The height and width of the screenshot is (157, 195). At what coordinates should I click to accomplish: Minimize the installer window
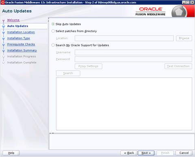[184, 2]
